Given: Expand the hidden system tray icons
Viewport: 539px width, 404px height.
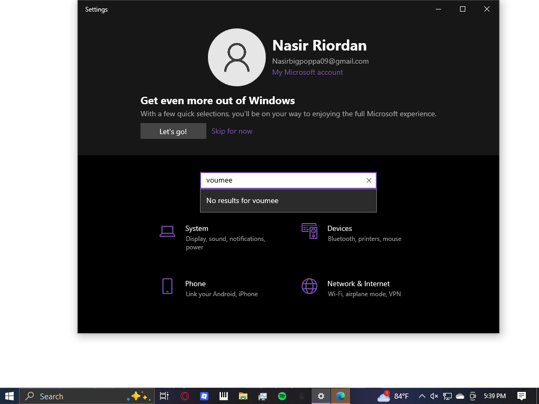Looking at the screenshot, I should (422, 396).
